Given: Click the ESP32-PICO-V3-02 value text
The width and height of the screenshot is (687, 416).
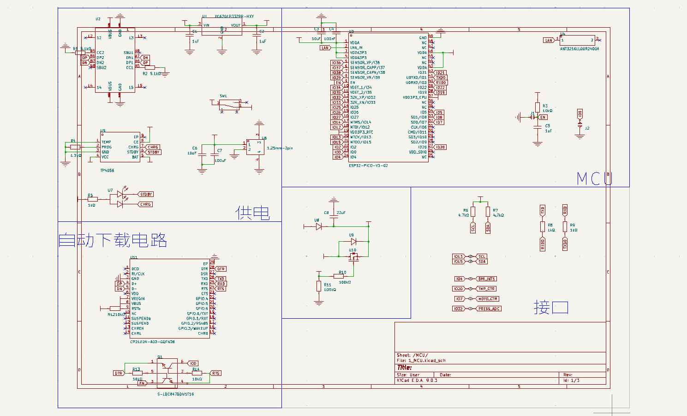Looking at the screenshot, I should pyautogui.click(x=368, y=165).
